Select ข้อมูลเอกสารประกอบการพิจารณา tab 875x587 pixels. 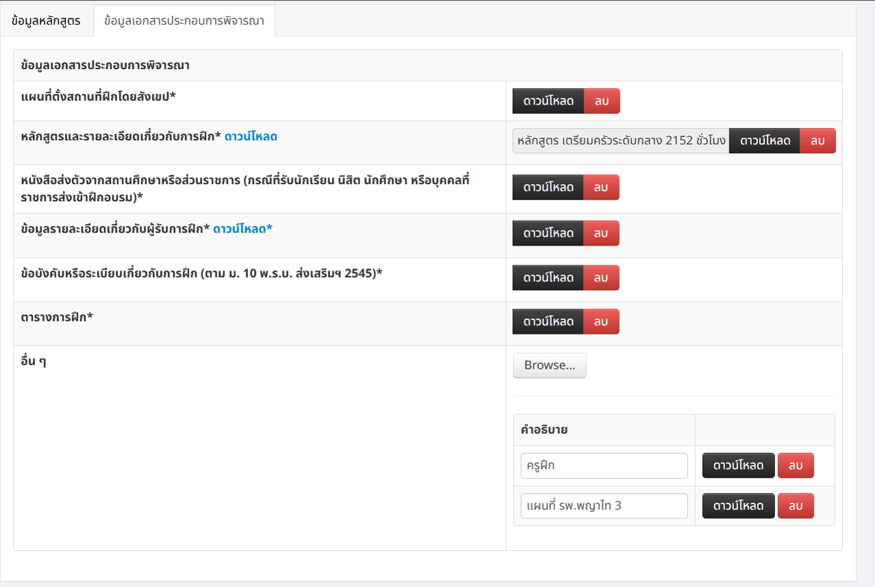[184, 21]
